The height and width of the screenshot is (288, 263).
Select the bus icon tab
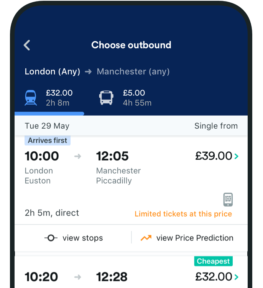106,98
